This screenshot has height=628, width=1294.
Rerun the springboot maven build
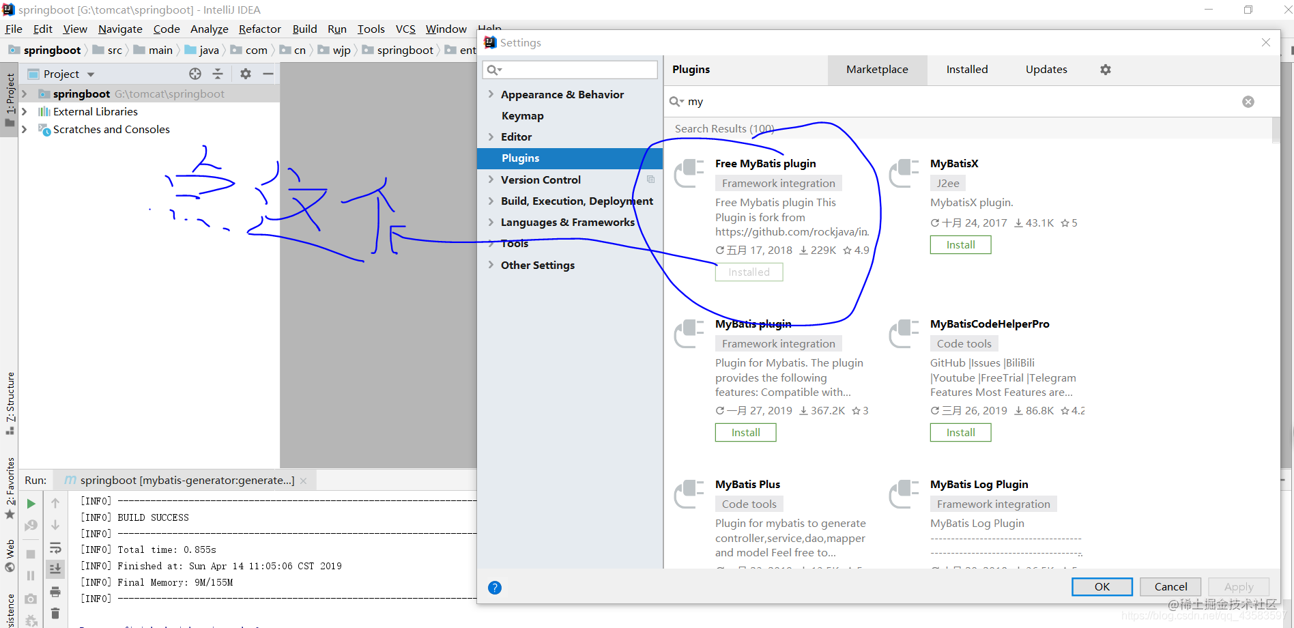click(x=31, y=504)
